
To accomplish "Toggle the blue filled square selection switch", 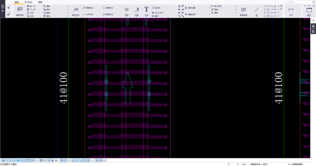I will pyautogui.click(x=18, y=160).
